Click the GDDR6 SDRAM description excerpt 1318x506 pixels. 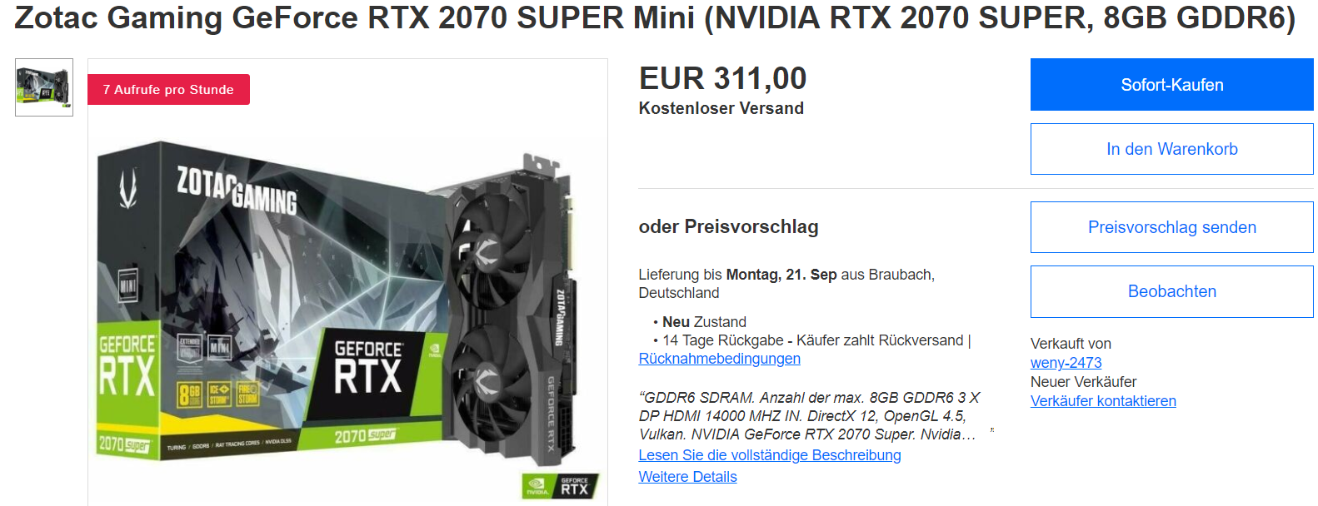[808, 416]
